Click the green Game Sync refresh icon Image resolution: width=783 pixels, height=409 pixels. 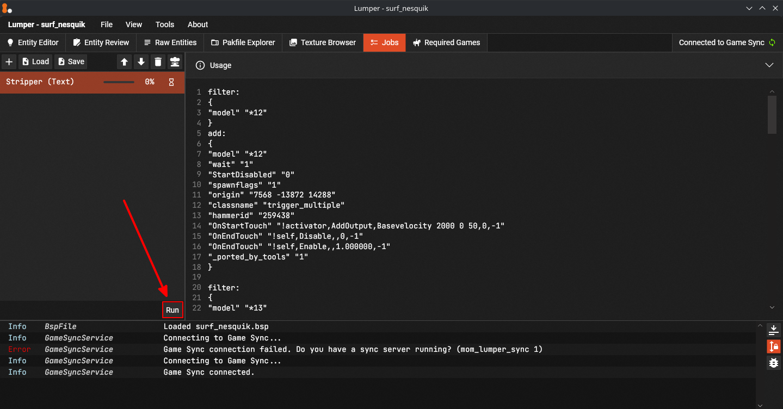click(x=772, y=42)
